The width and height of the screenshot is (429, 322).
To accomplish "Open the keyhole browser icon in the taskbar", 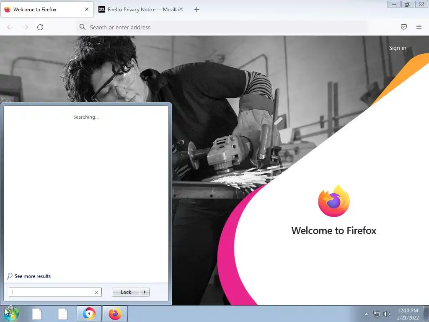I will (89, 314).
